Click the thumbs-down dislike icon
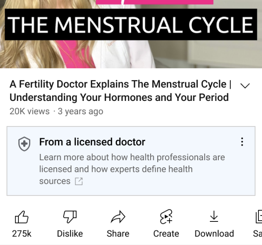Screen dimensions: 262x245 point(70,217)
